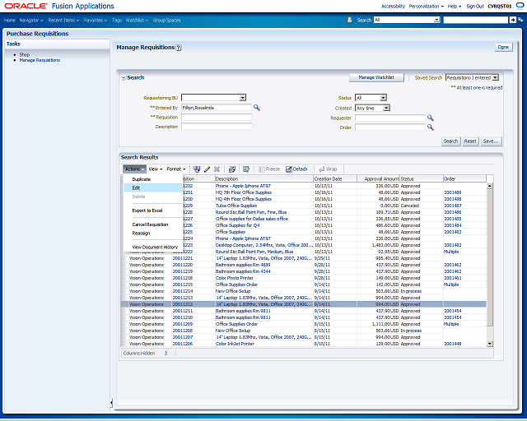Screen dimensions: 527x421
Task: Open the Navigator menu
Action: coord(31,20)
